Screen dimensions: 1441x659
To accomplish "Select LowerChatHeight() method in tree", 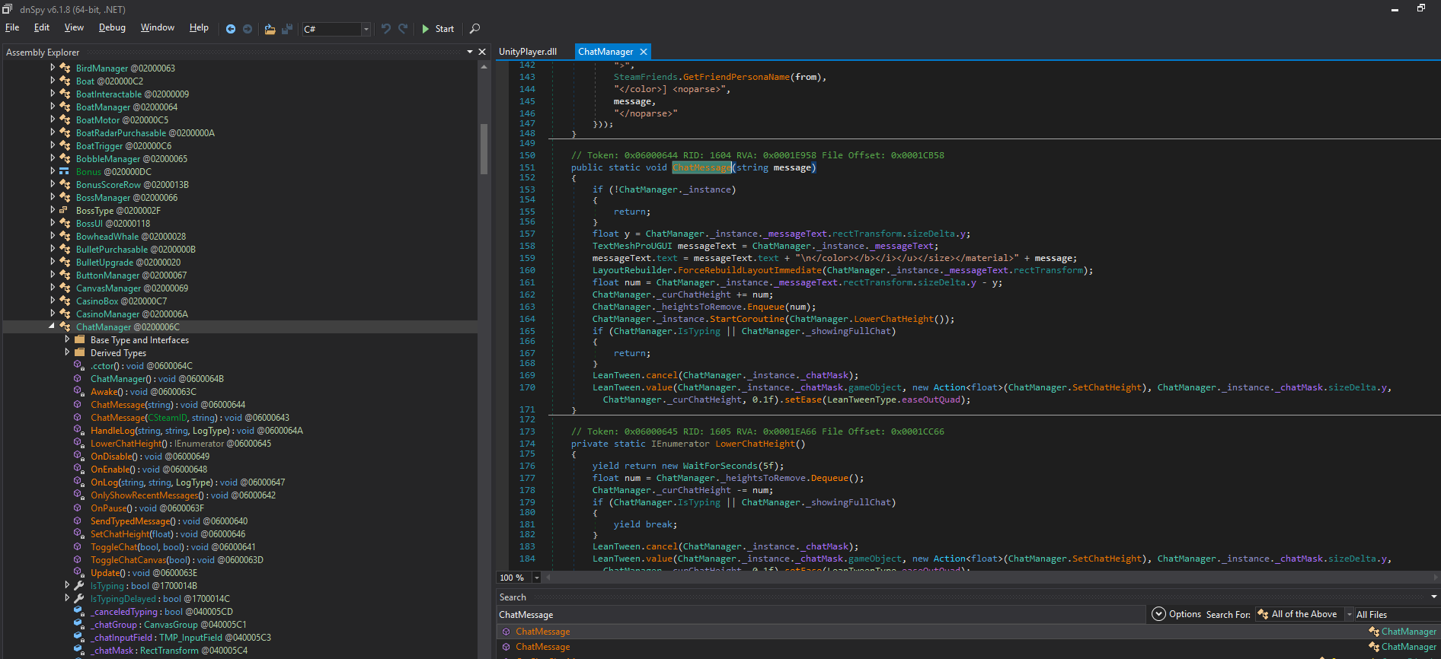I will pyautogui.click(x=181, y=444).
